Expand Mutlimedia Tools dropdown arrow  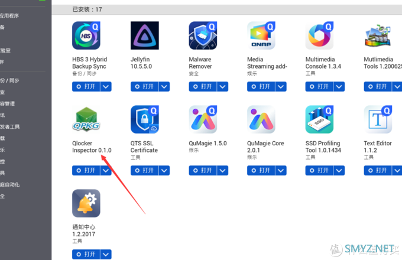click(x=397, y=87)
